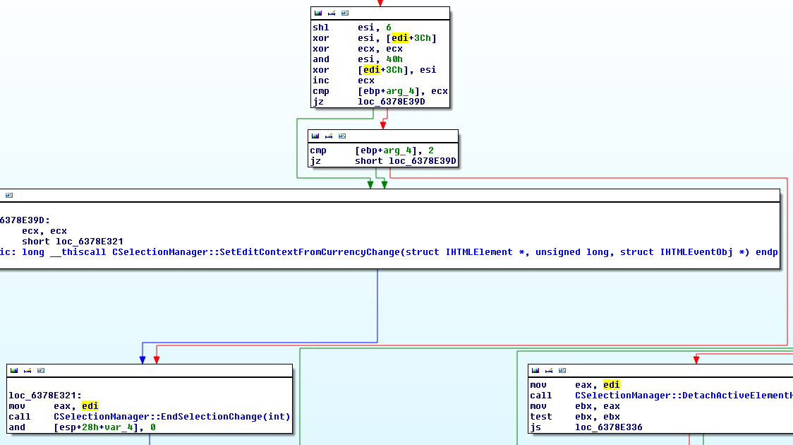Viewport: 793px width, 445px height.
Task: Click the group nodes icon in the loc_6378E321 block header
Action: point(40,370)
